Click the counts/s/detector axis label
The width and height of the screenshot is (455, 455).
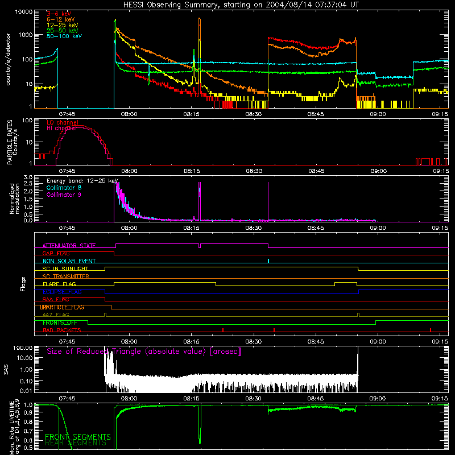click(x=8, y=59)
